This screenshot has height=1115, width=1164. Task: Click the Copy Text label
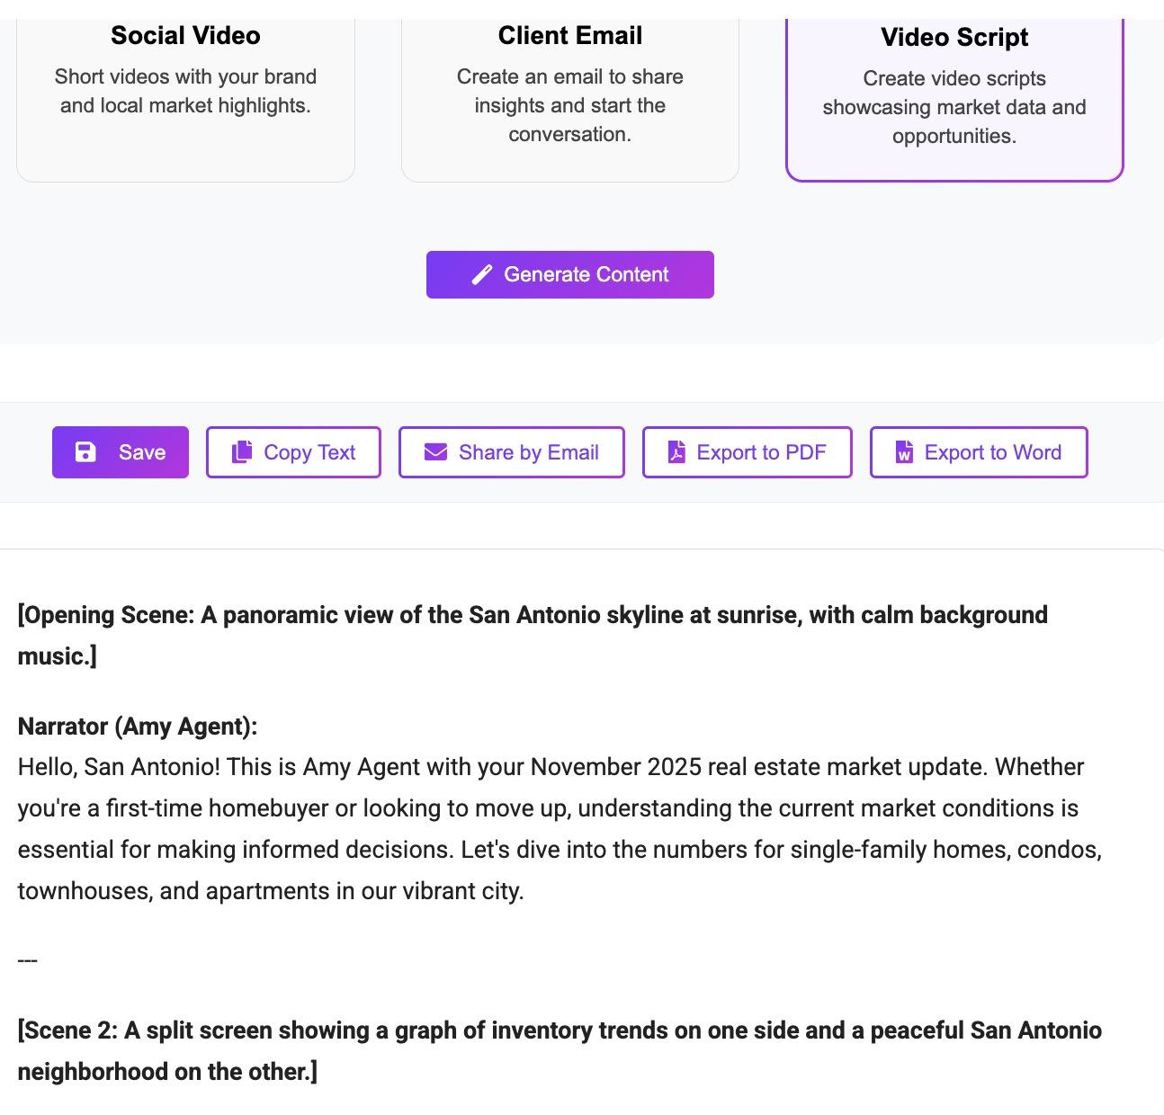(309, 452)
